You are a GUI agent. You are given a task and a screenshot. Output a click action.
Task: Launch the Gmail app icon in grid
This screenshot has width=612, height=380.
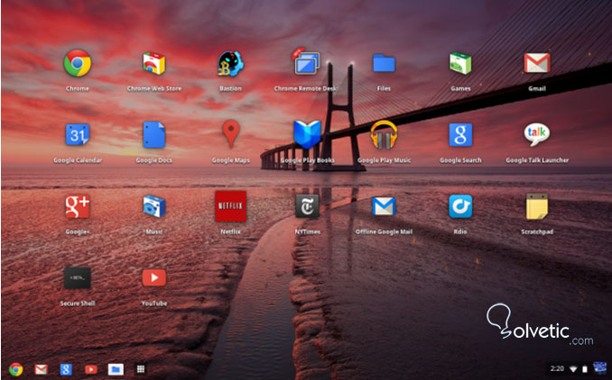click(537, 63)
